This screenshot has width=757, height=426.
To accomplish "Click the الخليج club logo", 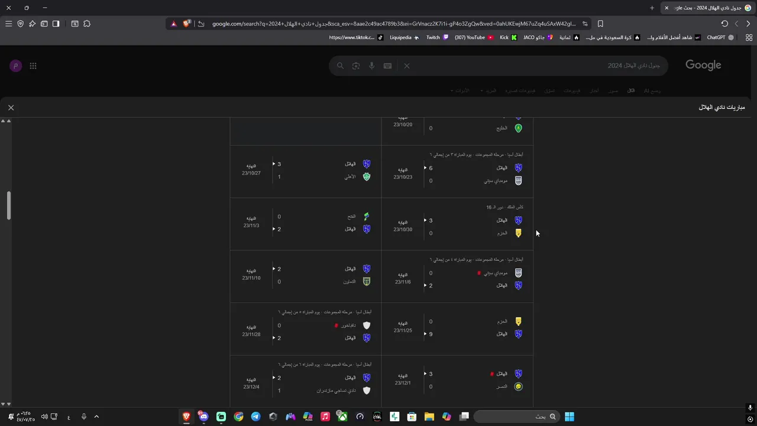I will [x=519, y=128].
